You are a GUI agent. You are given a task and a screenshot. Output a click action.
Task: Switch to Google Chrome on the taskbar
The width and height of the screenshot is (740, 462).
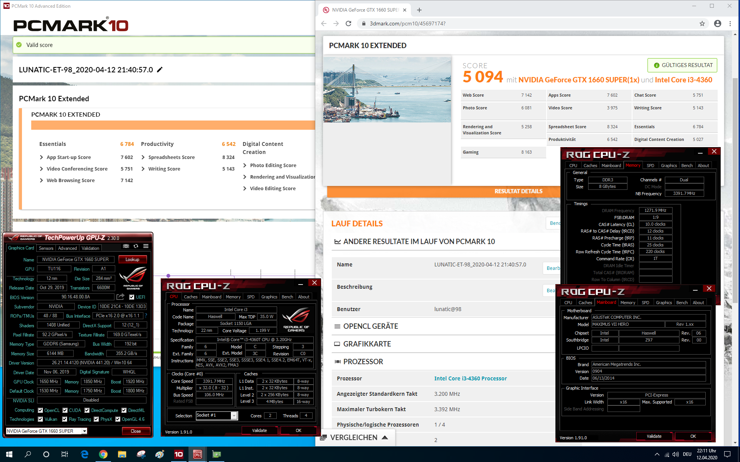tap(103, 454)
